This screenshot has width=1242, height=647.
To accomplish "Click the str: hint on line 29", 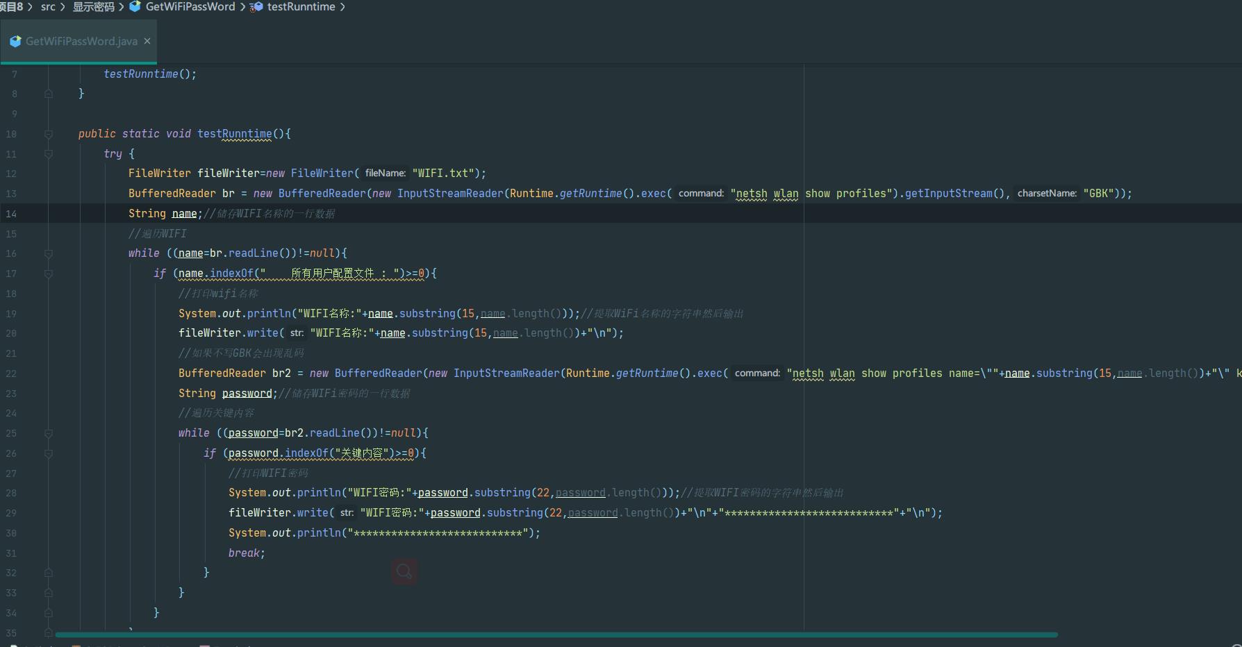I will tap(347, 513).
